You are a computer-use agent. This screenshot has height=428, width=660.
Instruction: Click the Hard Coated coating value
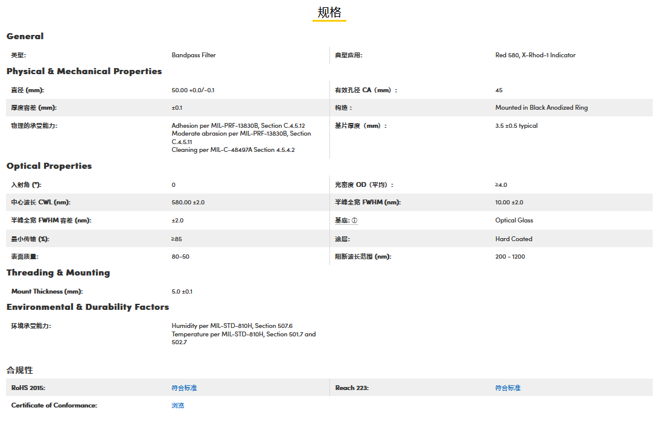coord(513,239)
